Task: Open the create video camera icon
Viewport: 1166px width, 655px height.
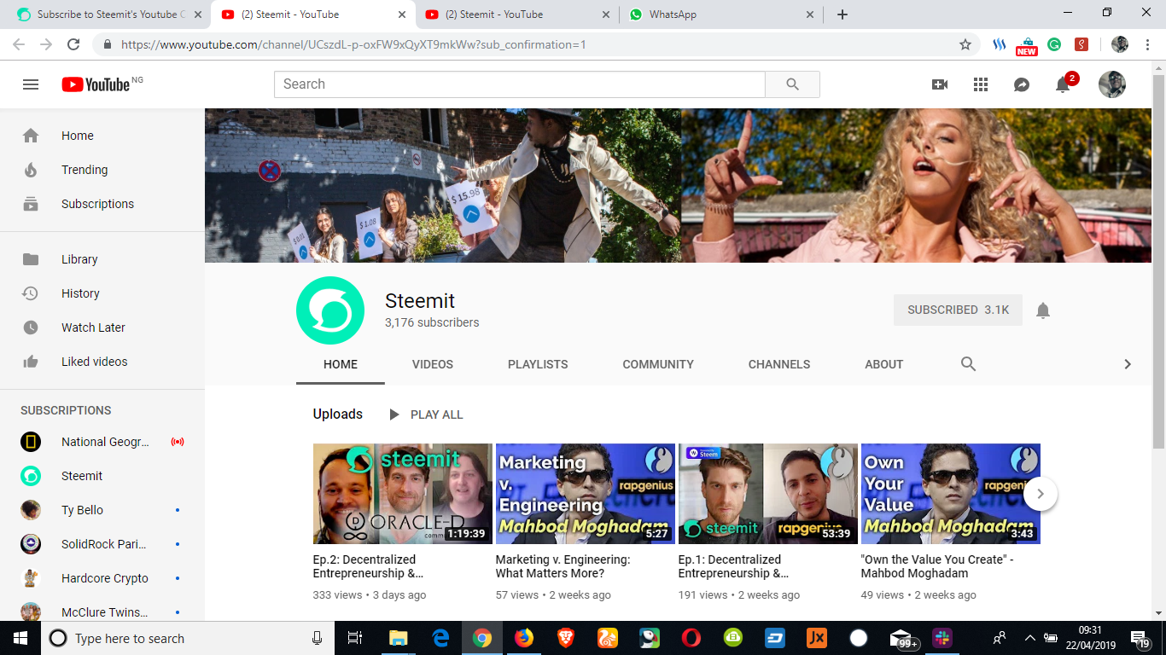Action: [940, 84]
